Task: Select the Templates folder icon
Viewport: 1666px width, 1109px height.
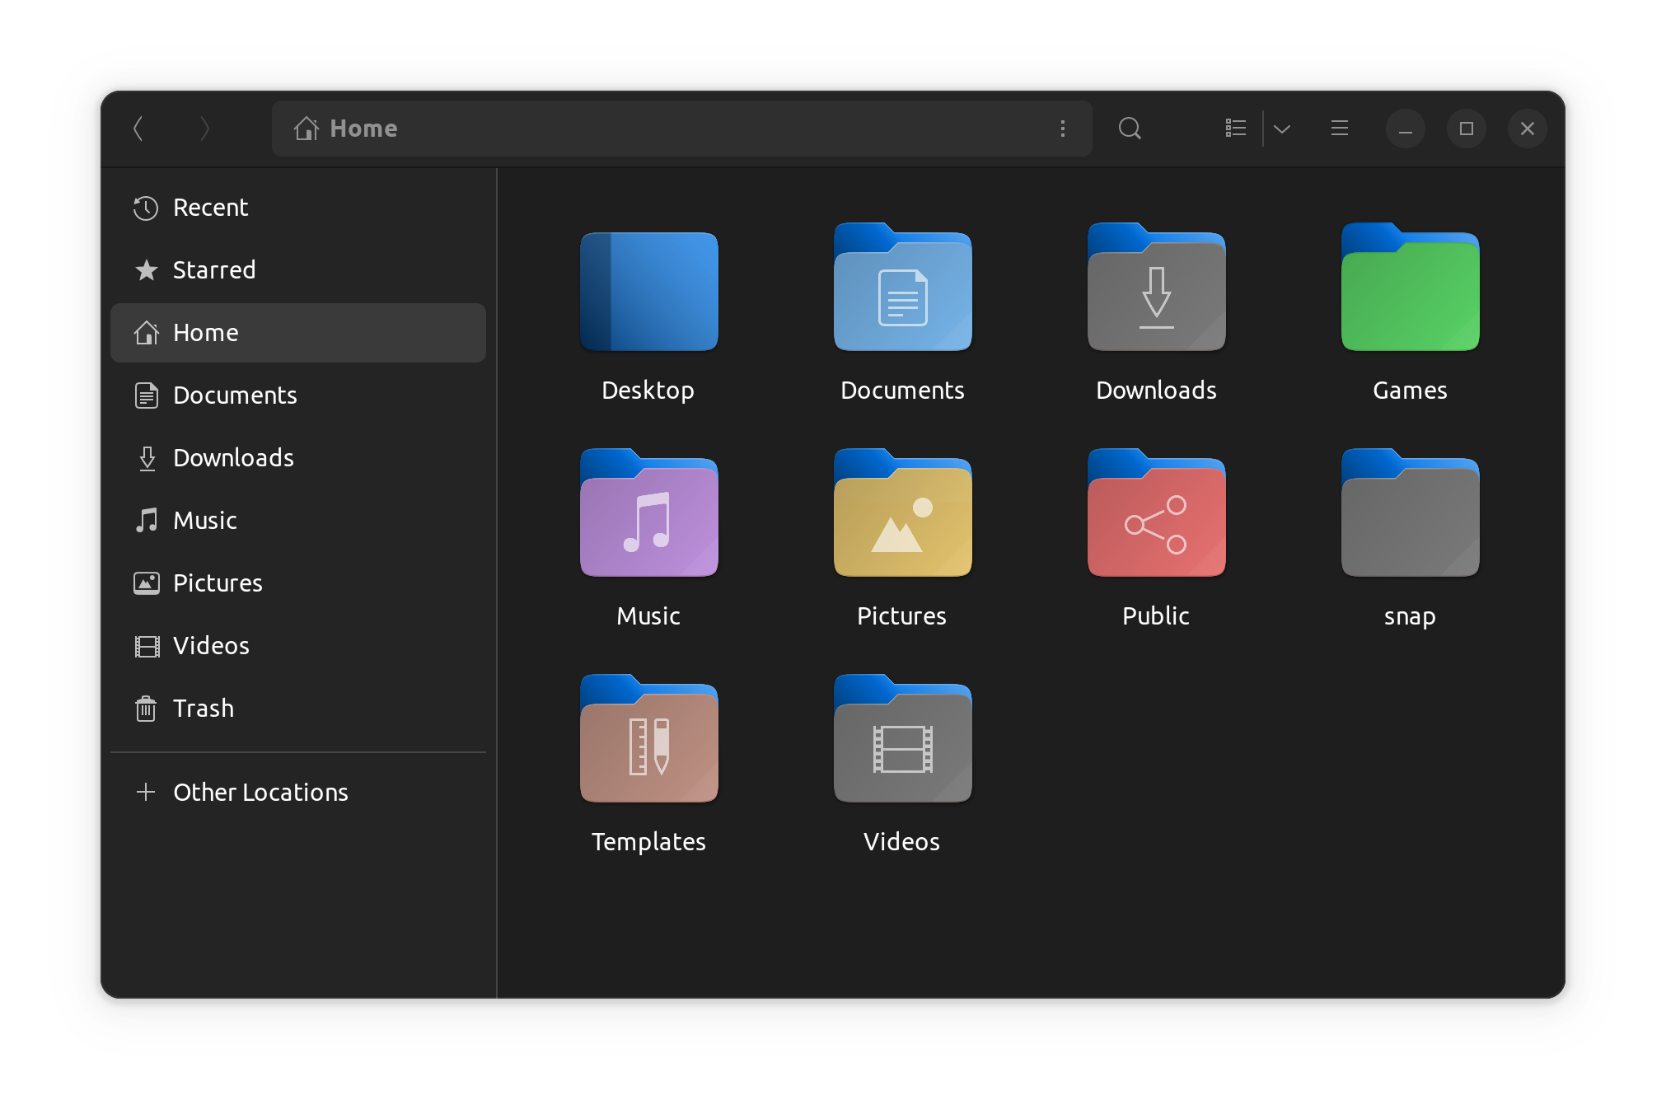Action: tap(648, 740)
